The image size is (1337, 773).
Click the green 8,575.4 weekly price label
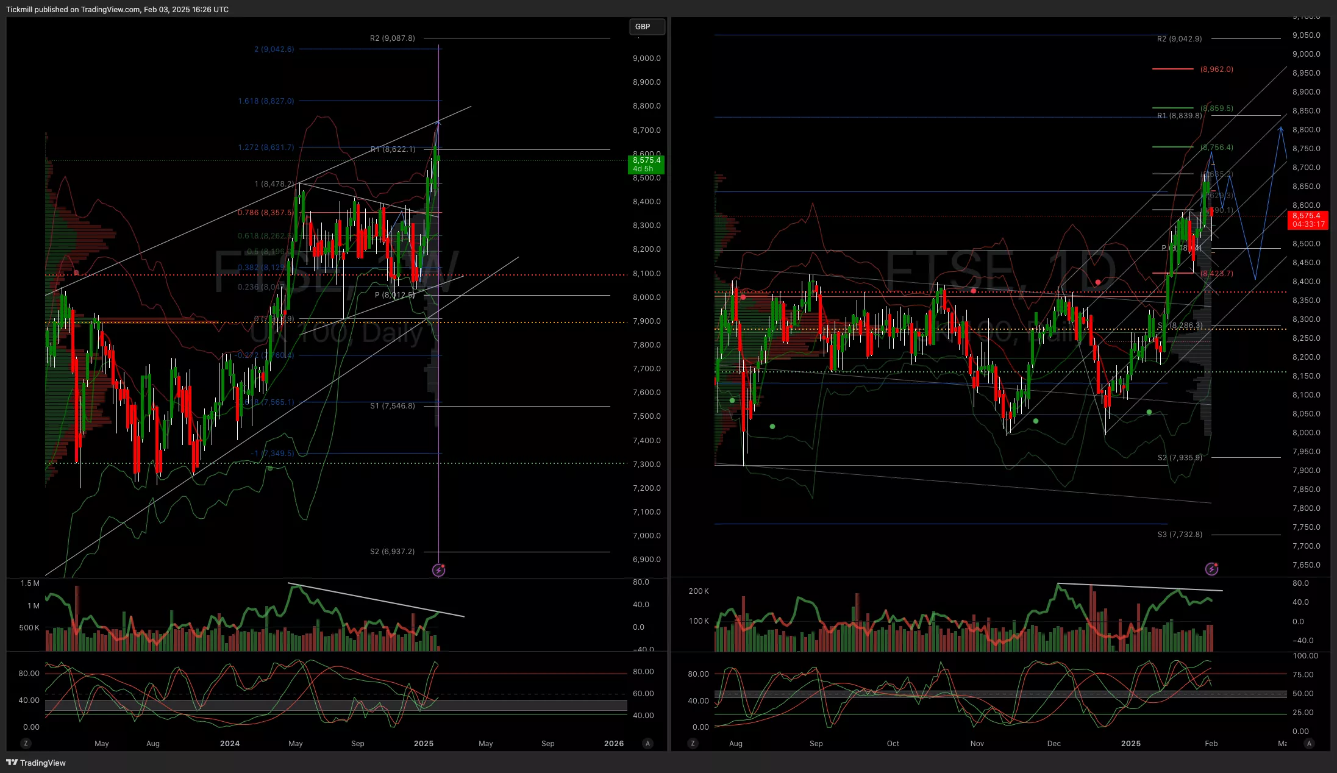646,164
